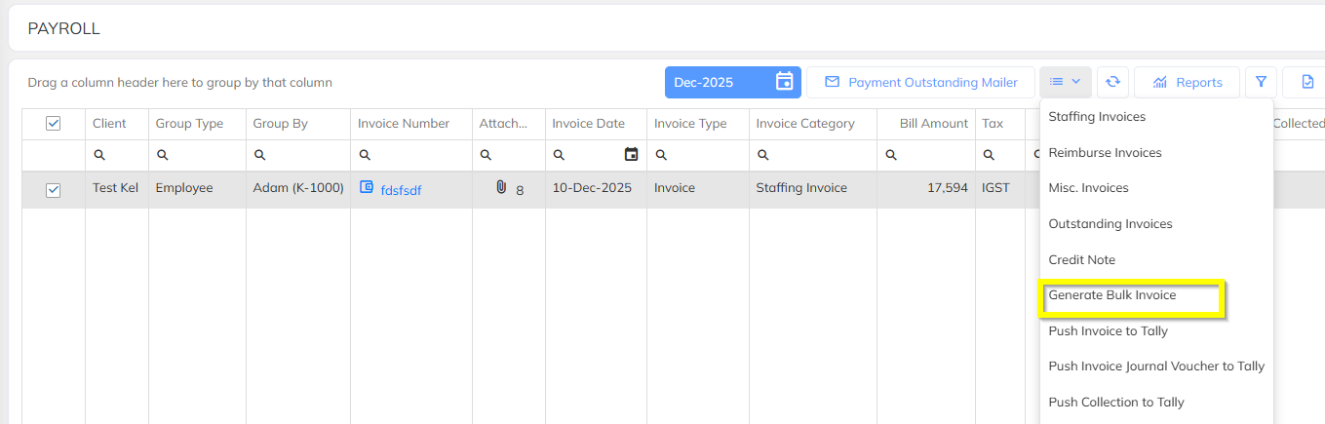Choose Staffing Invoices from the menu

[1097, 117]
